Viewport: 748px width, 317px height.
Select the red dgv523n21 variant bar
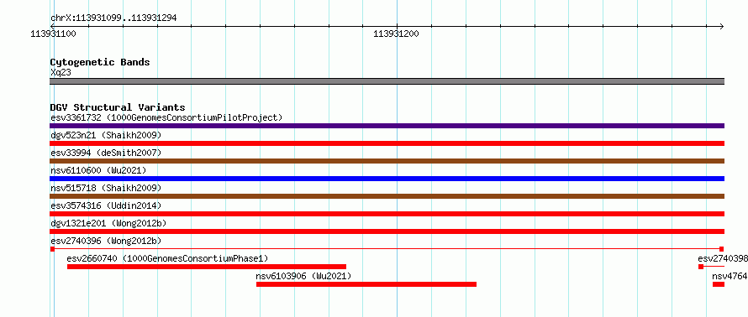click(x=387, y=143)
